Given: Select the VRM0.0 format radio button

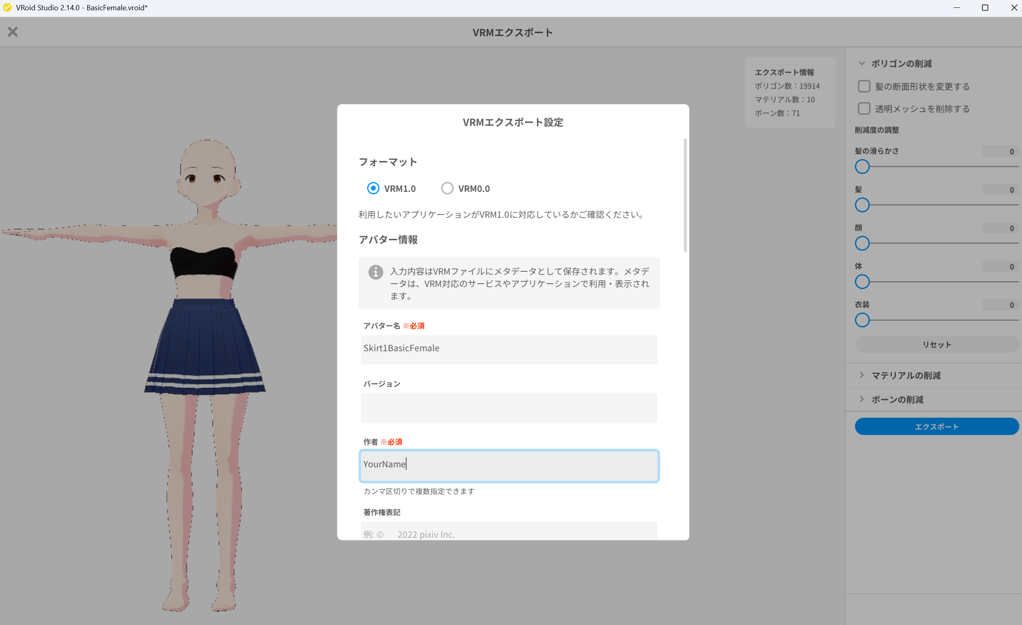Looking at the screenshot, I should (x=447, y=189).
